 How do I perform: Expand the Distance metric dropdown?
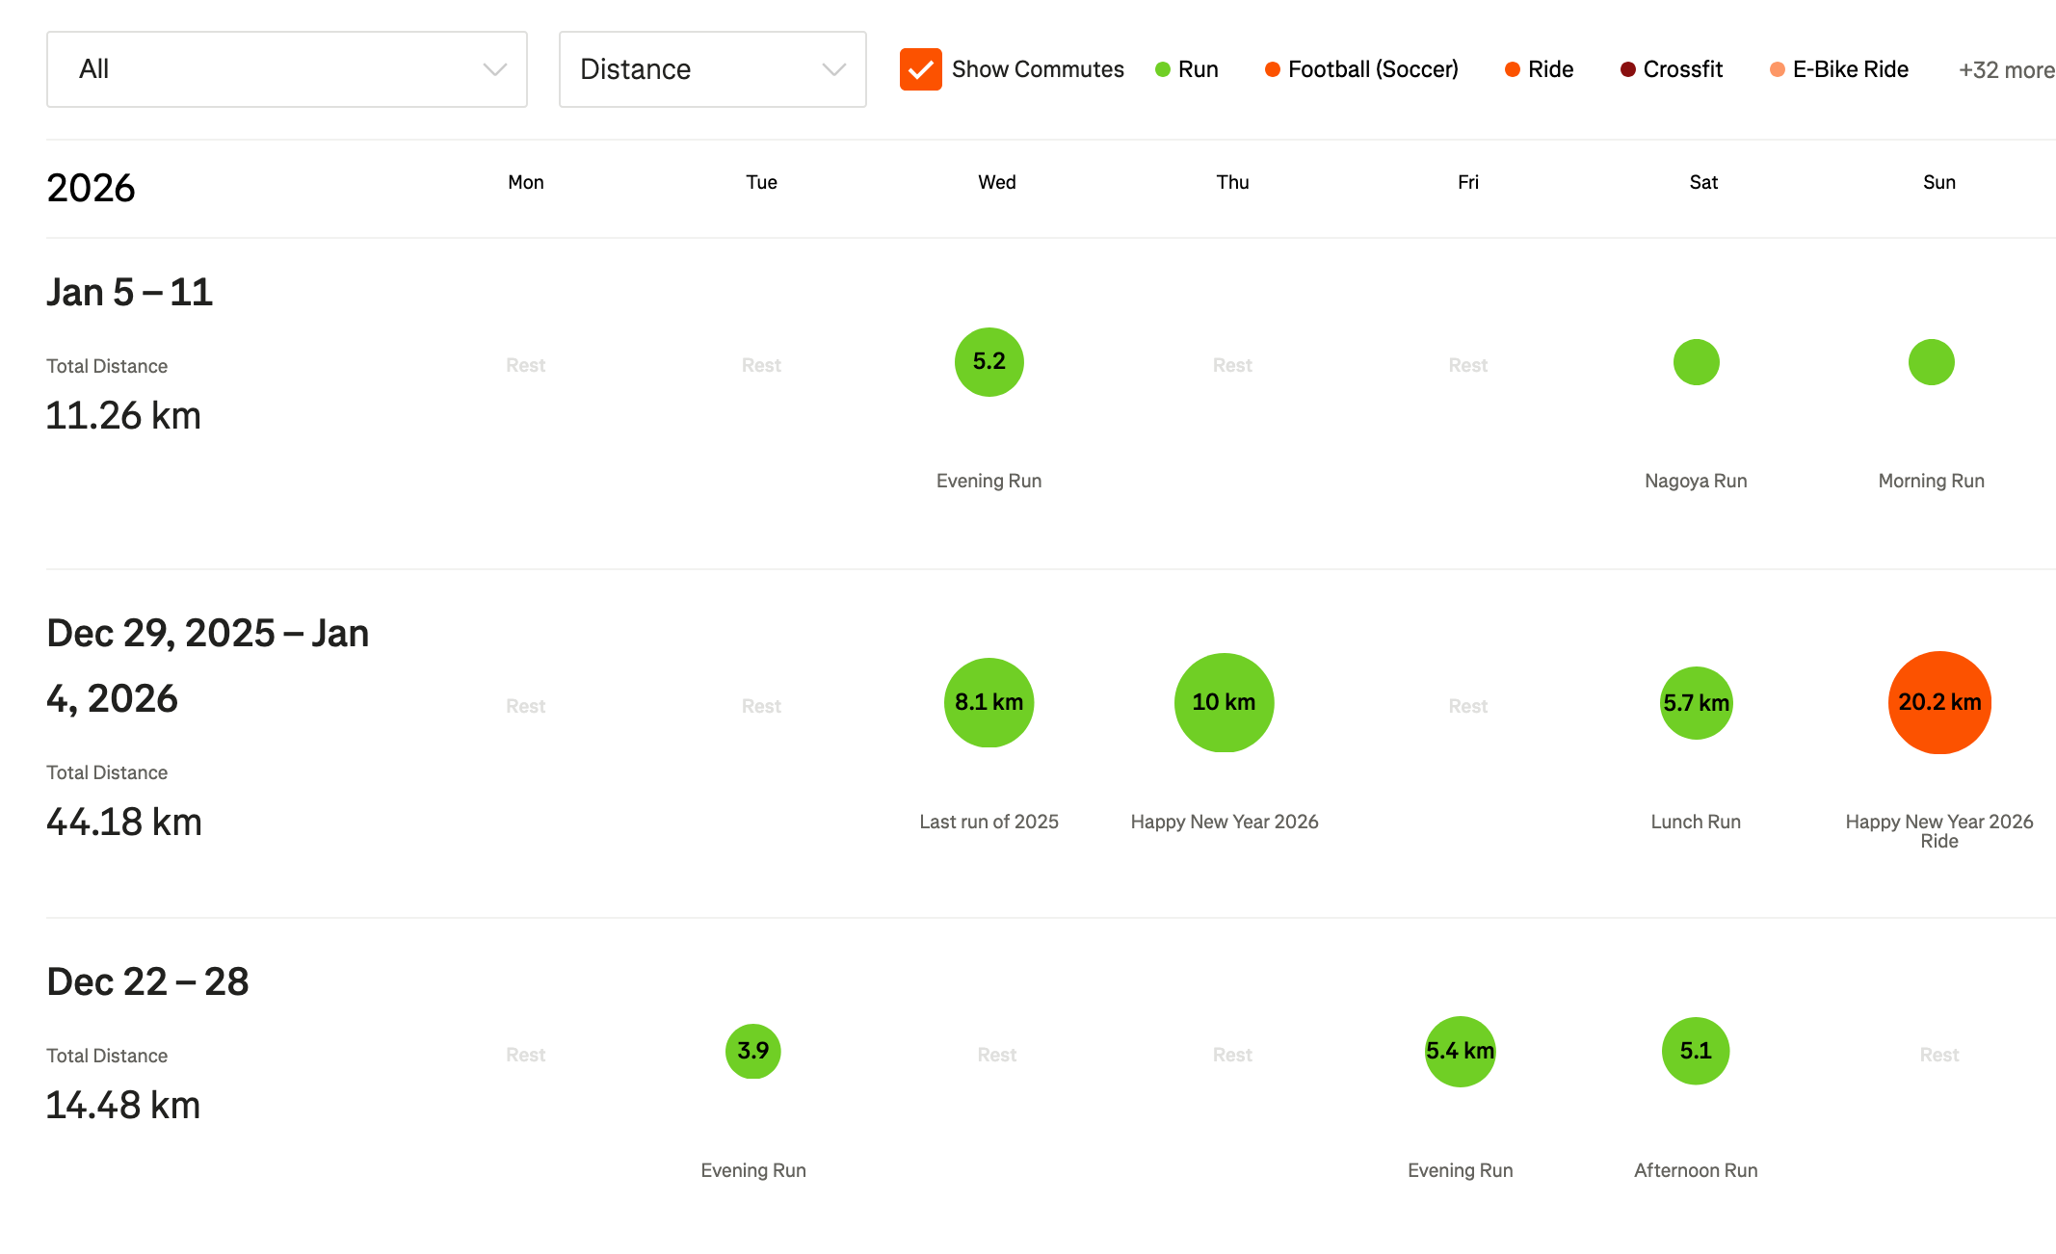(x=711, y=69)
